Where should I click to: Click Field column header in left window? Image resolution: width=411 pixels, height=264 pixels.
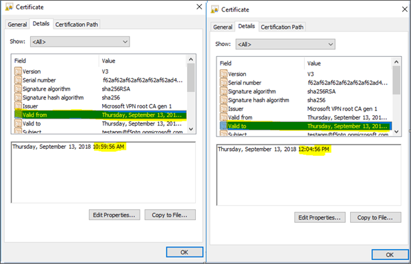point(55,61)
